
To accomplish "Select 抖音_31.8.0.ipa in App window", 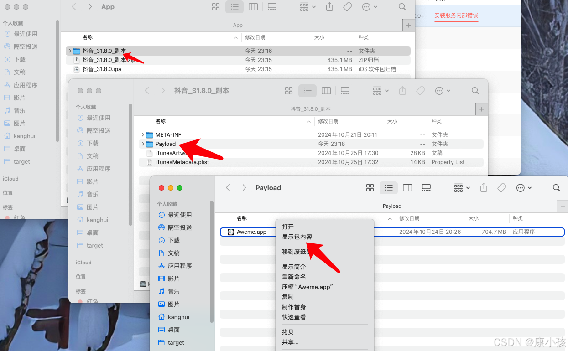I will click(238, 69).
